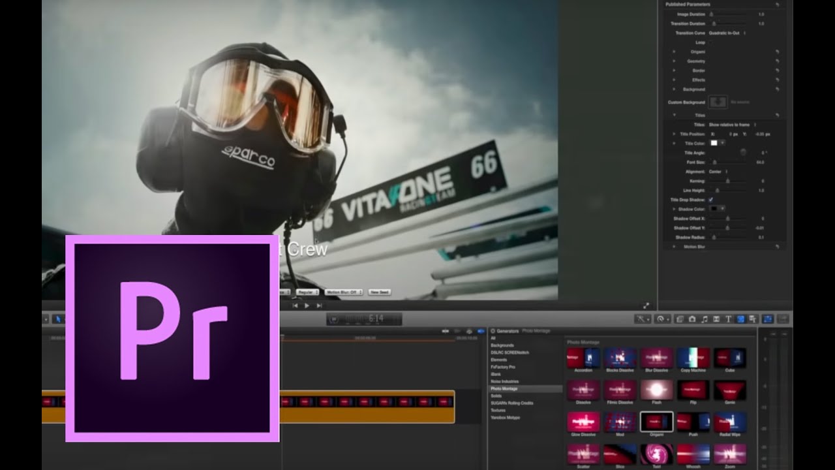Image resolution: width=835 pixels, height=470 pixels.
Task: Expand the Motion Blur disclosure triangle
Action: pos(674,247)
